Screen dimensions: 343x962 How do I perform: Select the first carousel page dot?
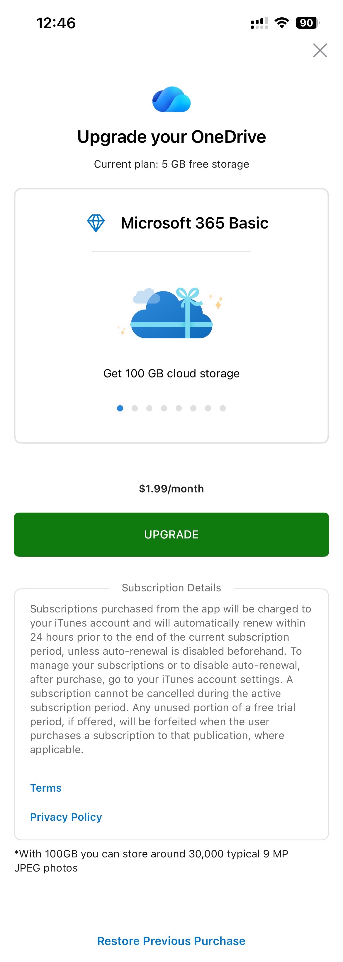tap(120, 408)
